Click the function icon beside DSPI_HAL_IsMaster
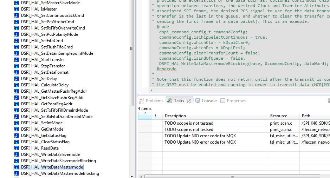This screenshot has height=178, width=330. (16, 9)
